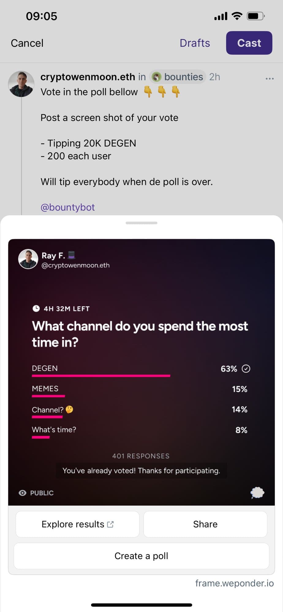Image resolution: width=283 pixels, height=612 pixels.
Task: Open the three-dot options menu on cast
Action: [270, 79]
